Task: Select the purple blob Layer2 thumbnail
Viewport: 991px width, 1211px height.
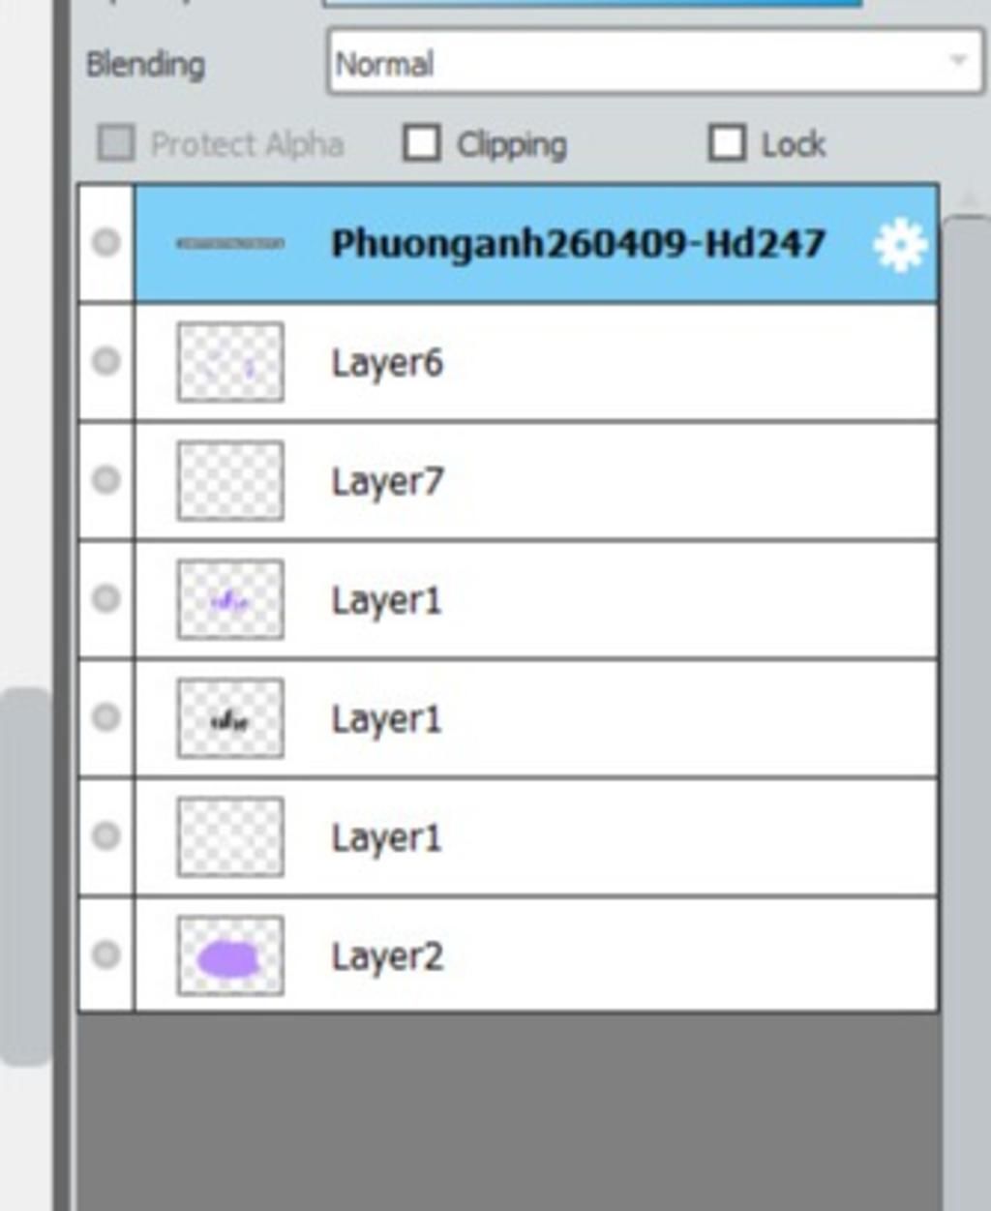Action: point(230,955)
